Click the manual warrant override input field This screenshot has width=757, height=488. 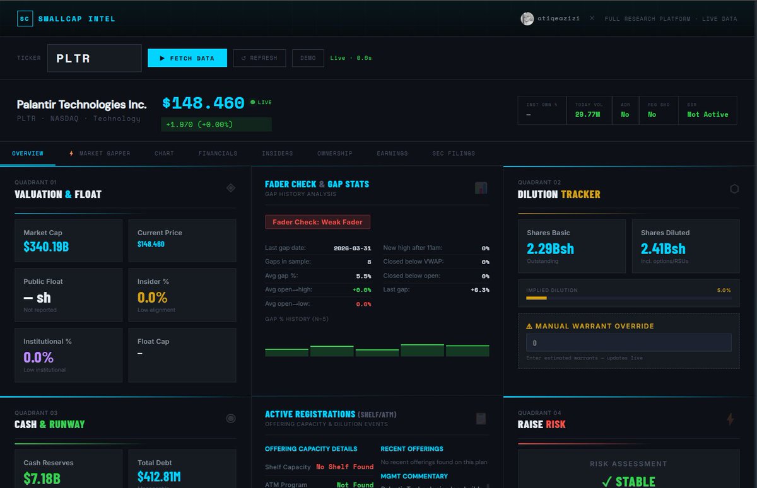click(629, 343)
